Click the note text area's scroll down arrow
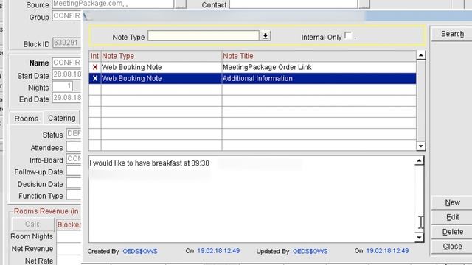This screenshot has width=472, height=265. [419, 237]
